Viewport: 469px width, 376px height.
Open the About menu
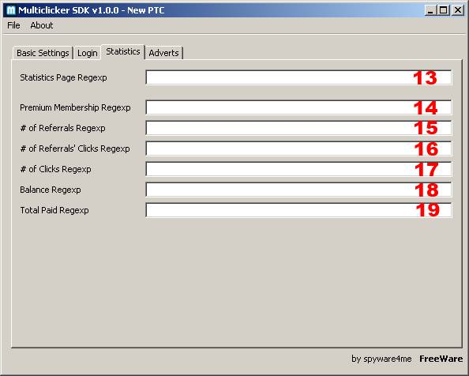tap(42, 25)
